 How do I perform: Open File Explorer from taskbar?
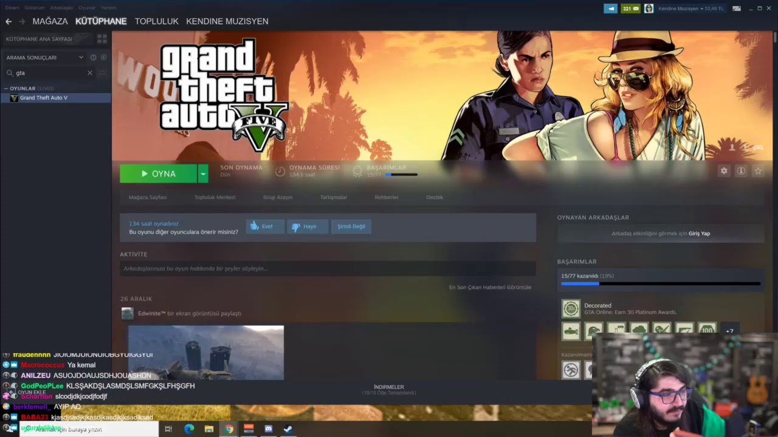click(x=208, y=429)
